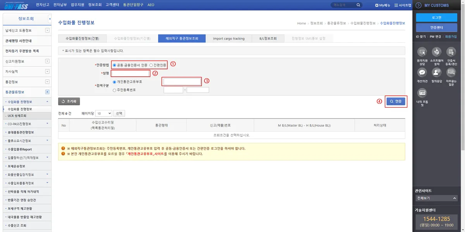Click the 선택 button
465x232 pixels.
(x=119, y=113)
